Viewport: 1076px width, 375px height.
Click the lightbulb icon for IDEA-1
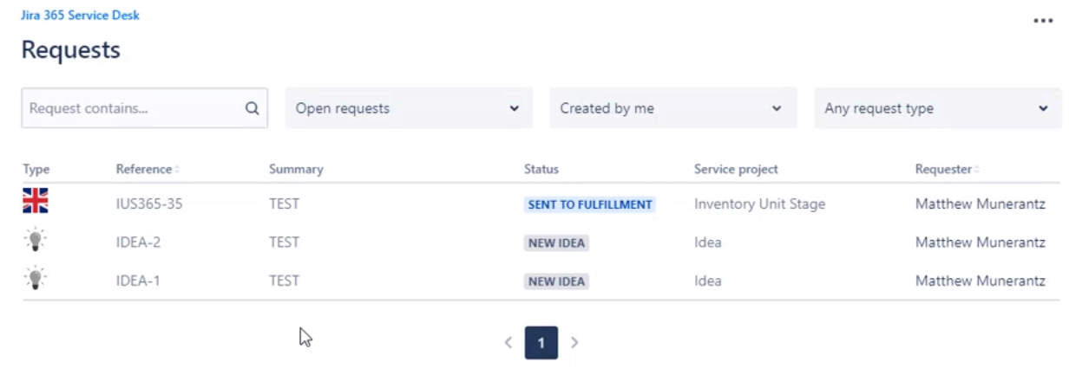tap(36, 279)
